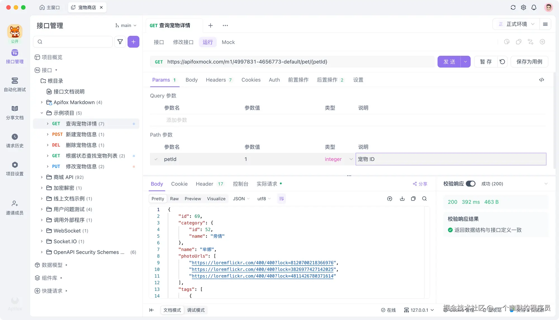Viewport: 559px width, 320px height.
Task: Switch to the Headers tab
Action: click(215, 80)
